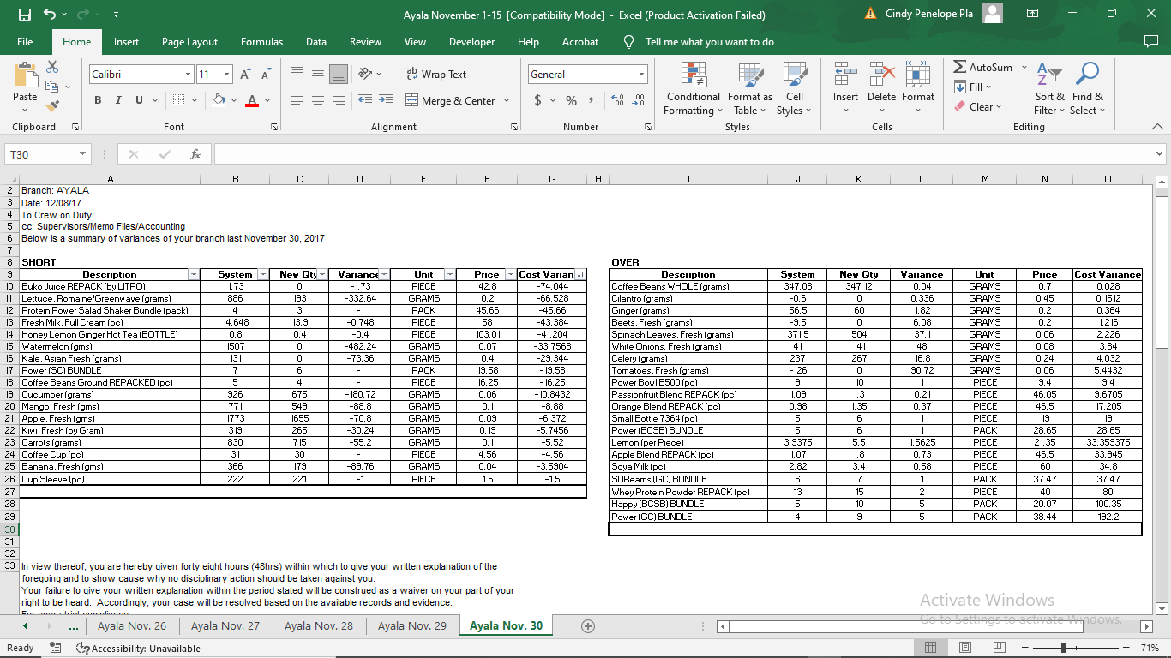Switch to the Developer ribbon tab
The image size is (1171, 658).
tap(471, 42)
